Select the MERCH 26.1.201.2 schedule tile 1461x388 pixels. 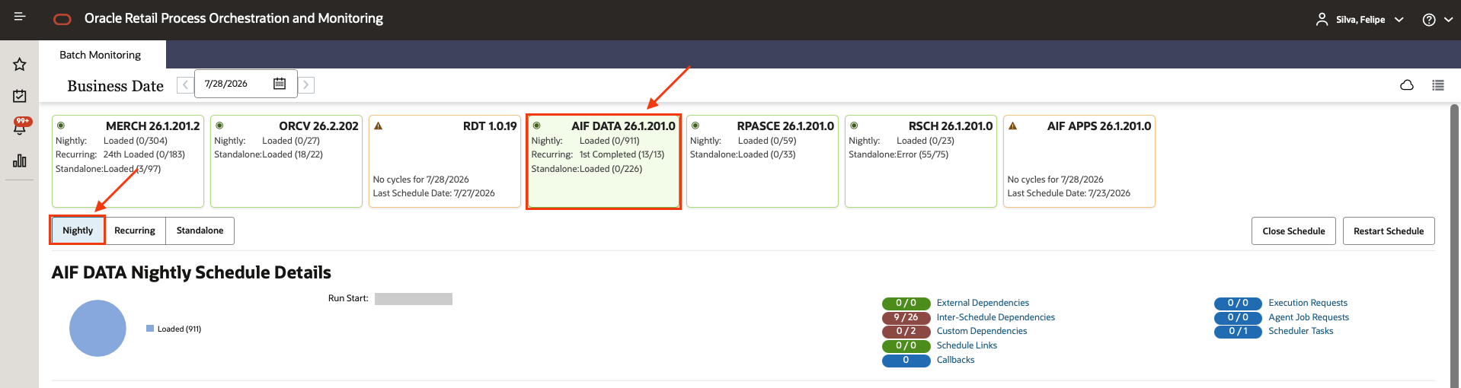click(x=128, y=161)
